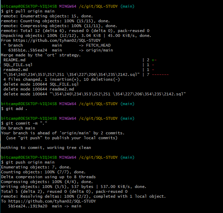Click the 'git add .' command line
The image size is (223, 213).
pyautogui.click(x=14, y=109)
